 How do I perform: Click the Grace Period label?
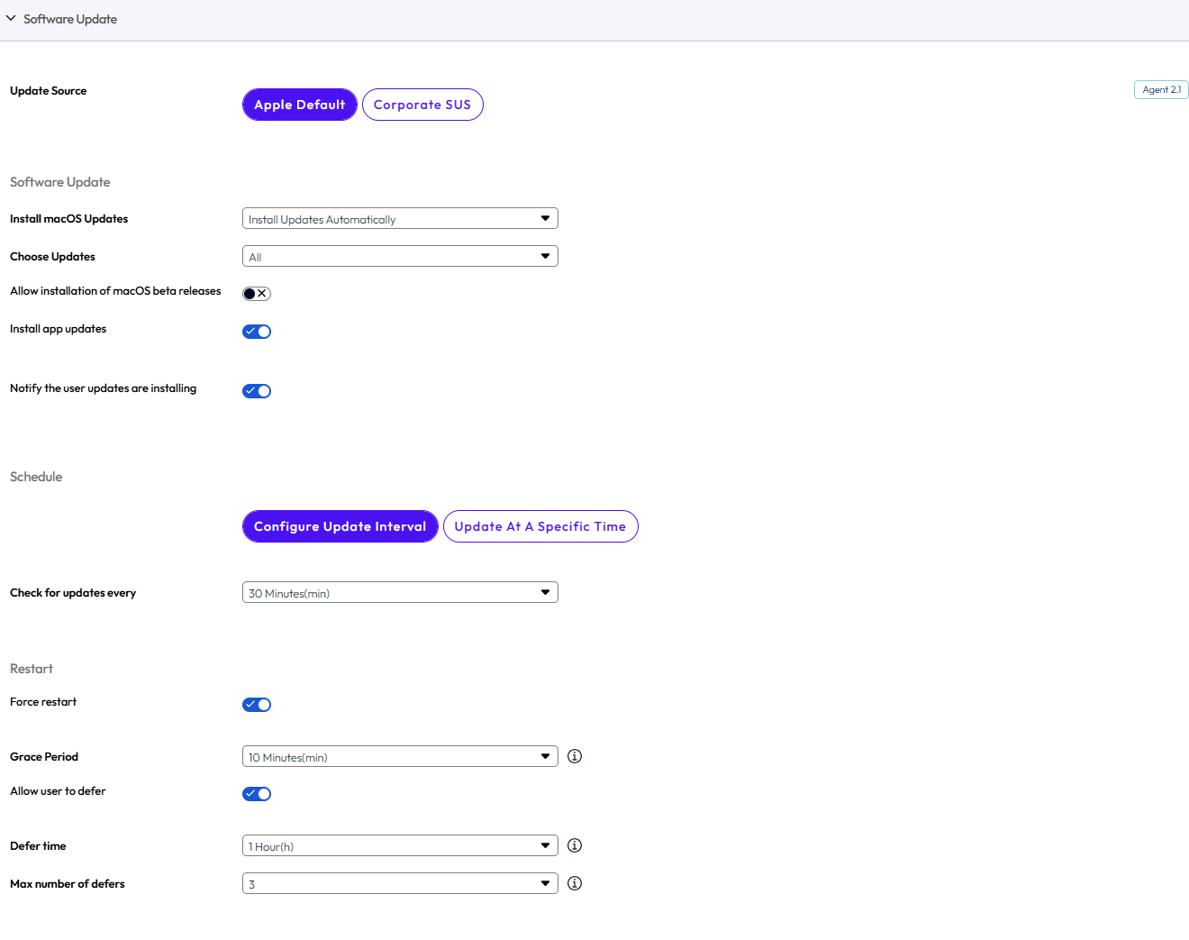pos(44,757)
